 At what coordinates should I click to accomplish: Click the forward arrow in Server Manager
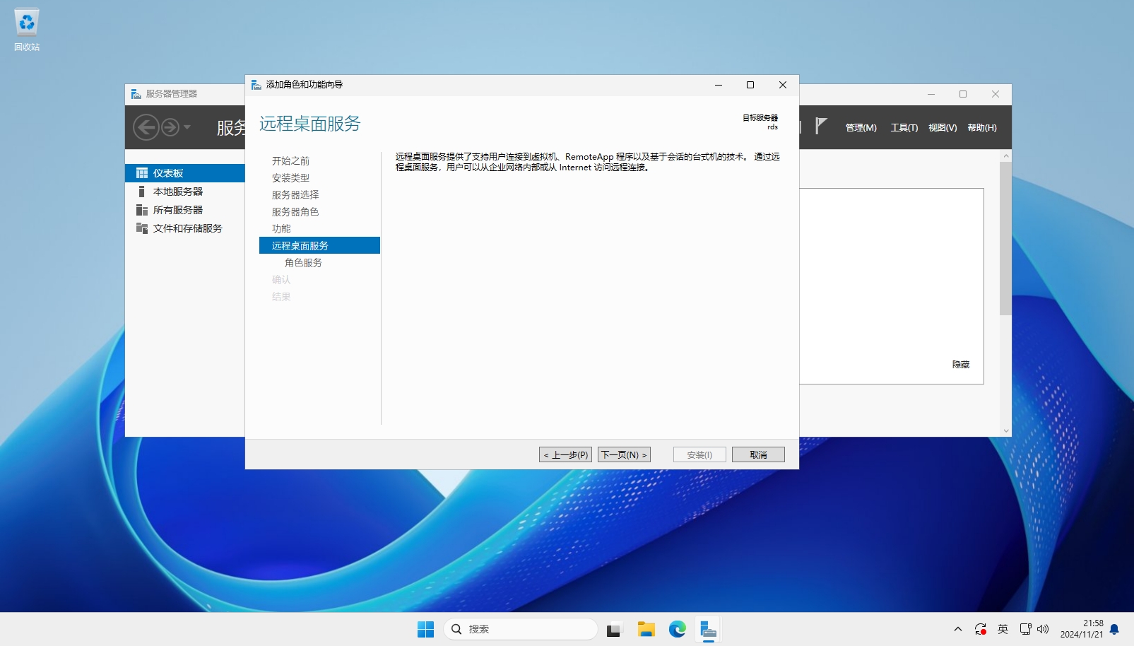pyautogui.click(x=170, y=127)
